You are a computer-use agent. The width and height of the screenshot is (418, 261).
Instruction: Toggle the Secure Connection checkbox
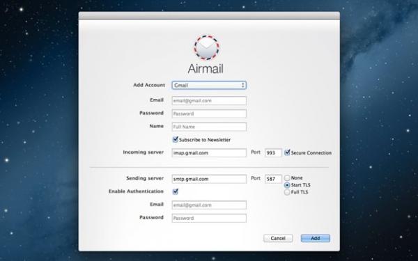pyautogui.click(x=287, y=152)
